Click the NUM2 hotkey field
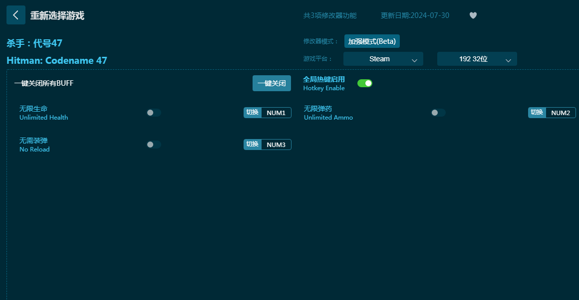This screenshot has height=300, width=579. point(561,113)
